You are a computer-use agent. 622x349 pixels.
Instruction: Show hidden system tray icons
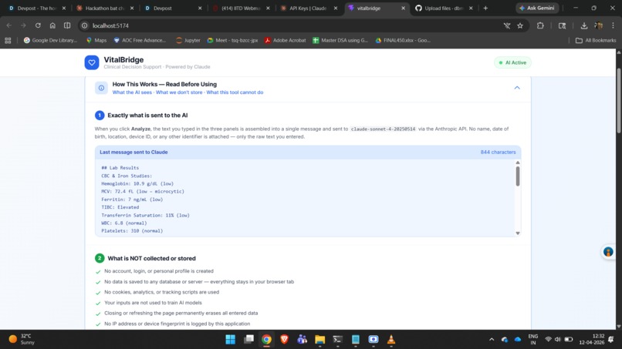pyautogui.click(x=492, y=340)
